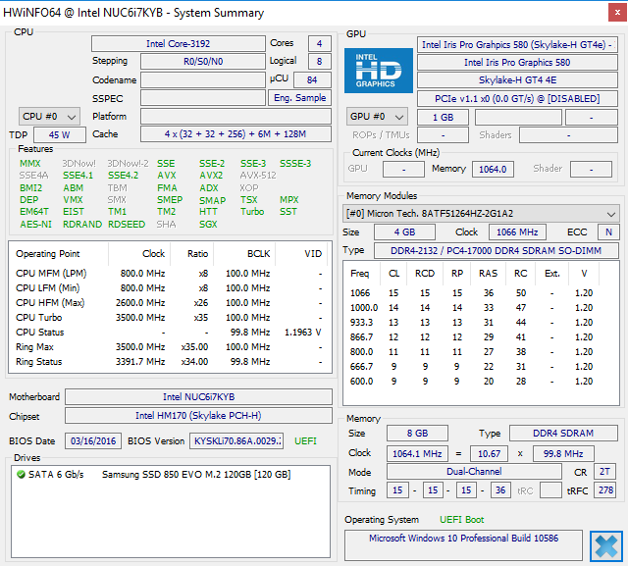Click the Freq column header in timings table
This screenshot has height=566, width=628.
click(x=359, y=274)
